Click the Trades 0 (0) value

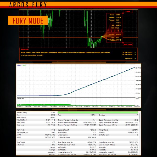pos(117,20)
